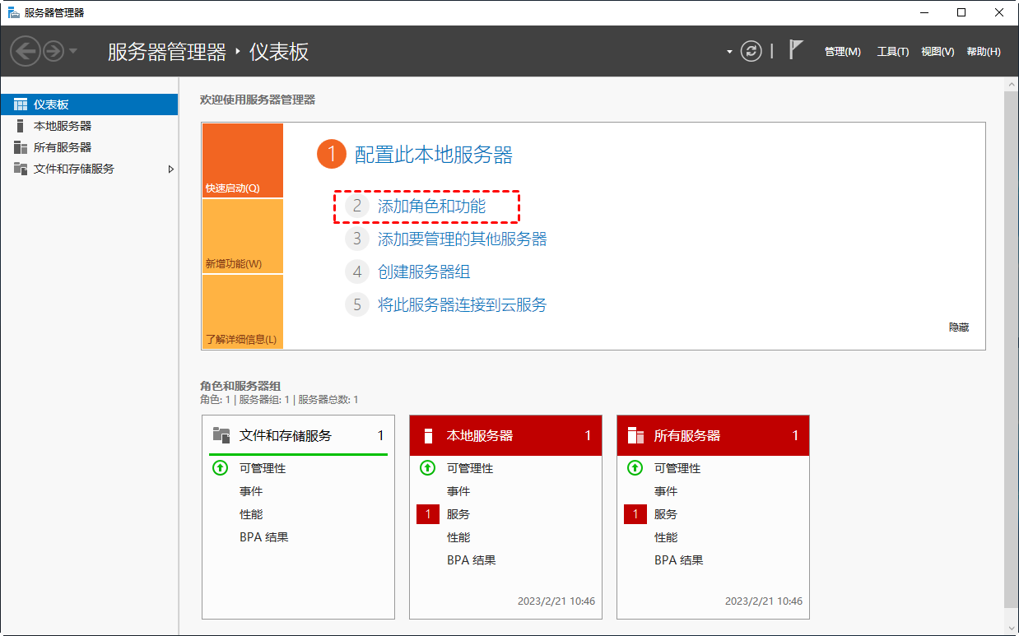Screen dimensions: 1019x636
Task: Click servers icon on 所有服务器 tile
Action: click(x=635, y=435)
